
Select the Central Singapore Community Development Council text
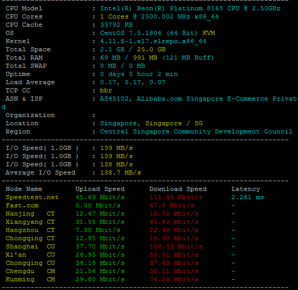[196, 131]
